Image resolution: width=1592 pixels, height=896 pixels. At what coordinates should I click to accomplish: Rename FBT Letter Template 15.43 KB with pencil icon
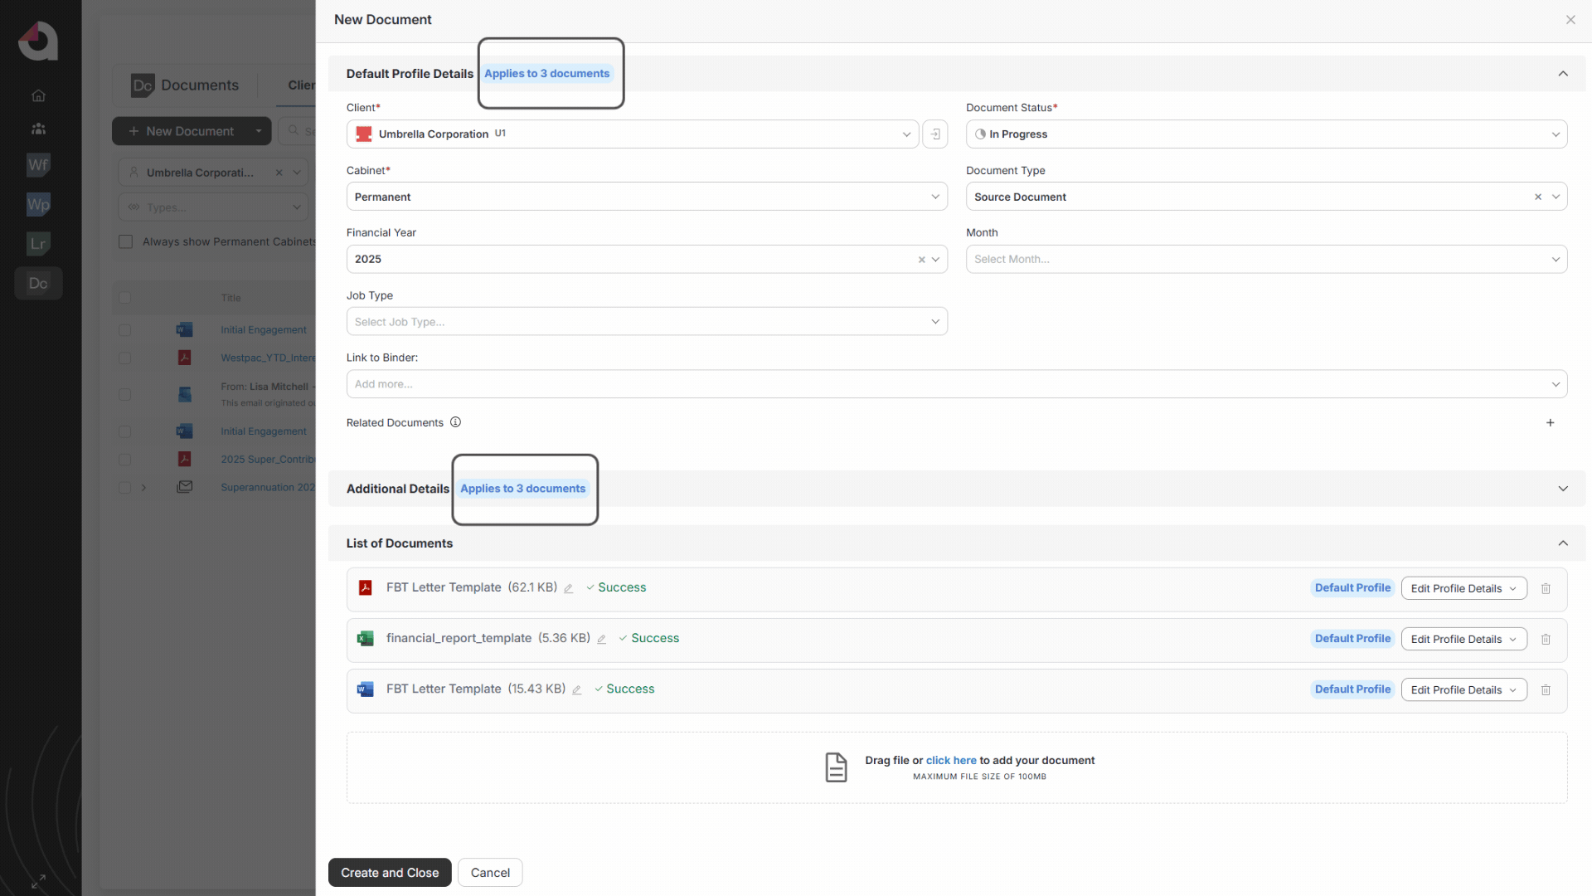(576, 689)
